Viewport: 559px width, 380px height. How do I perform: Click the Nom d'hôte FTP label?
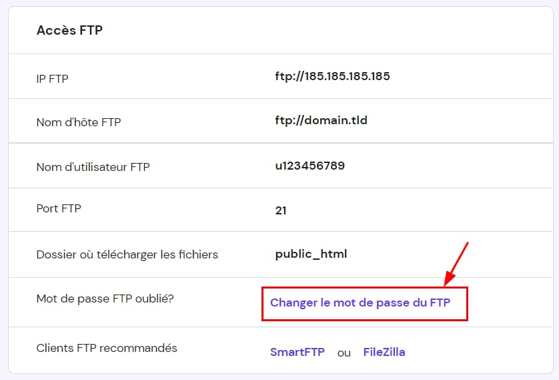click(78, 122)
